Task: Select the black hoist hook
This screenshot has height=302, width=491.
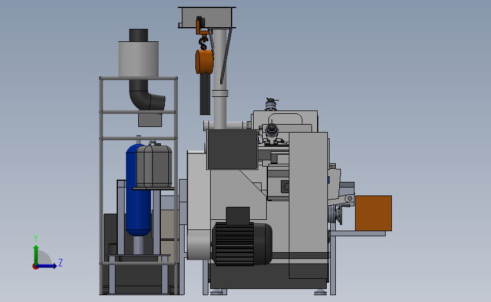Action: point(203,43)
